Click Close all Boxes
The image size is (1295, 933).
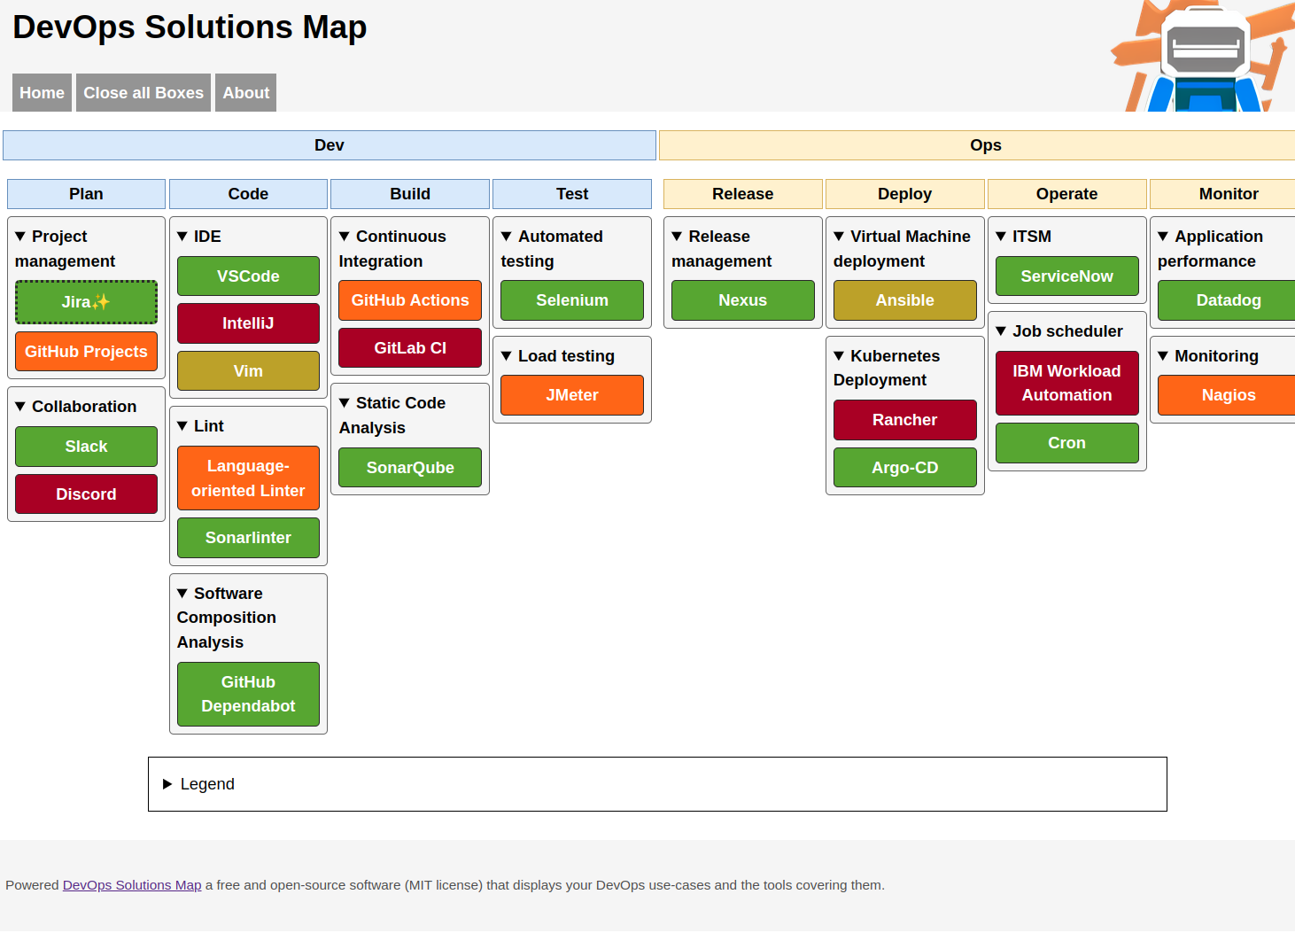143,93
